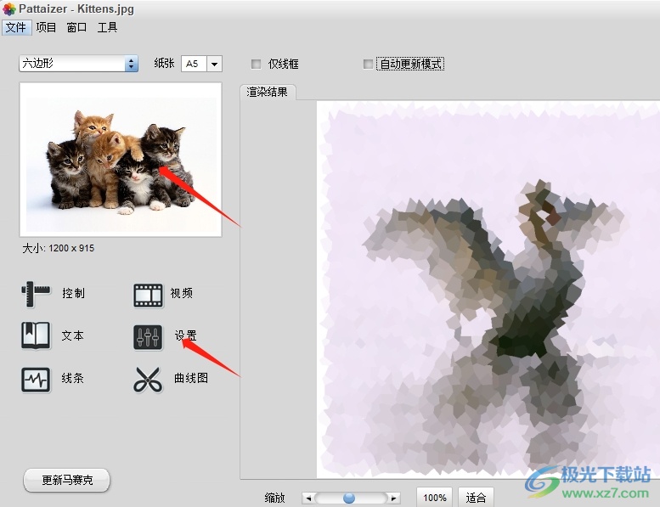
Task: Open the 项目 menu
Action: coord(46,27)
